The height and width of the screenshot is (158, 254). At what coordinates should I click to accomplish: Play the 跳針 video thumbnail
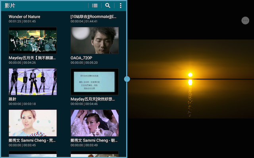(x=33, y=82)
